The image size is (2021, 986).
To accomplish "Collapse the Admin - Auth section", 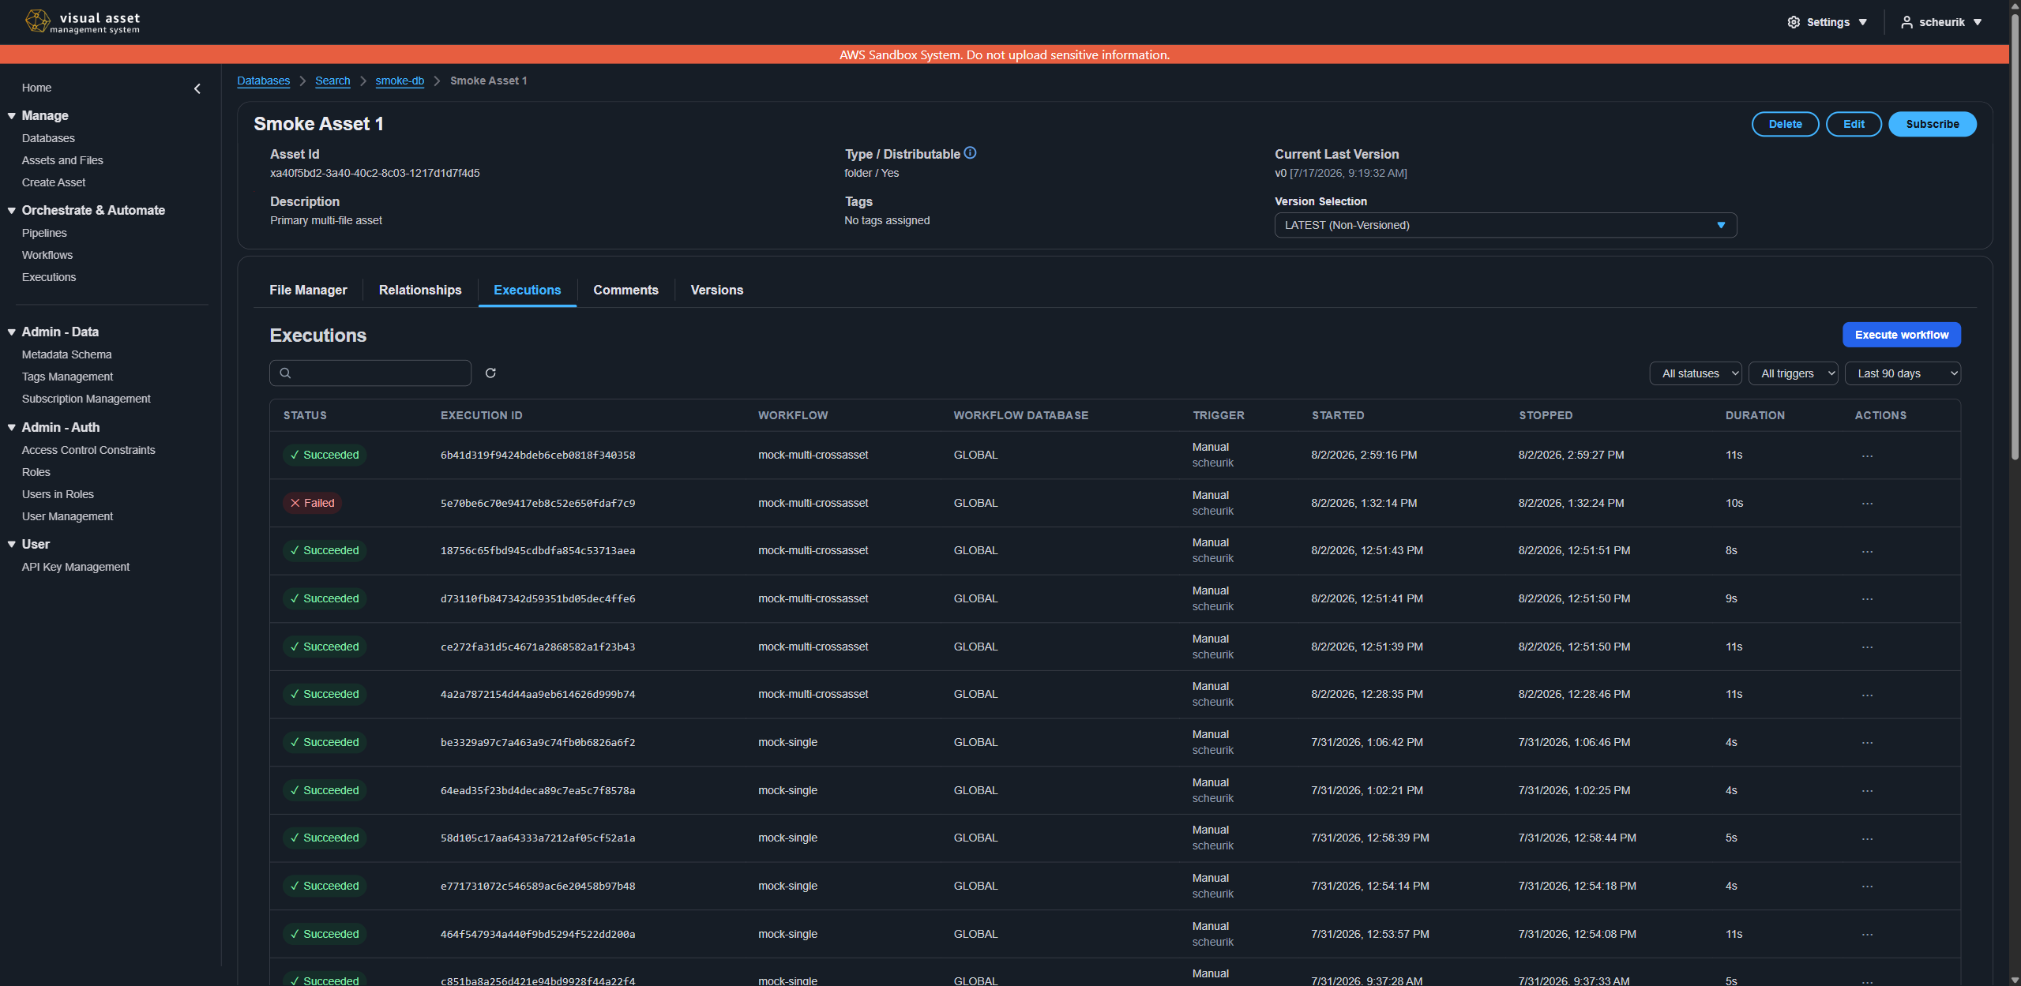I will [12, 428].
